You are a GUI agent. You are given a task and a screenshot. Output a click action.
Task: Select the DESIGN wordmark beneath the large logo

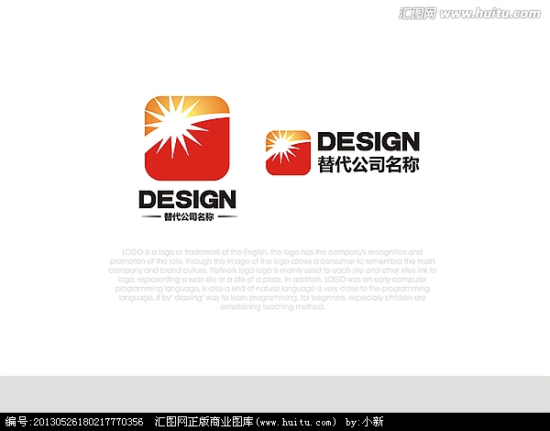pos(187,199)
